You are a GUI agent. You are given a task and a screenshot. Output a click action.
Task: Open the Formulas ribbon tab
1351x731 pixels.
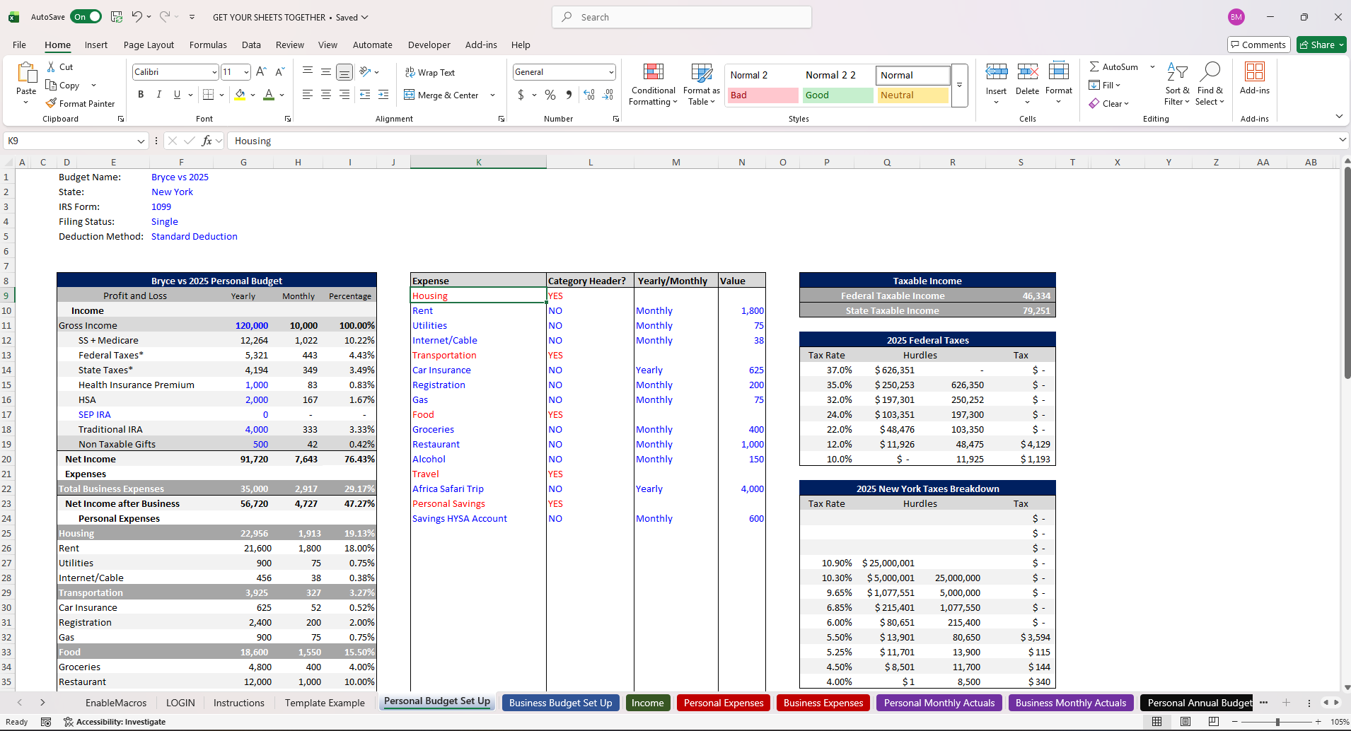pos(208,45)
